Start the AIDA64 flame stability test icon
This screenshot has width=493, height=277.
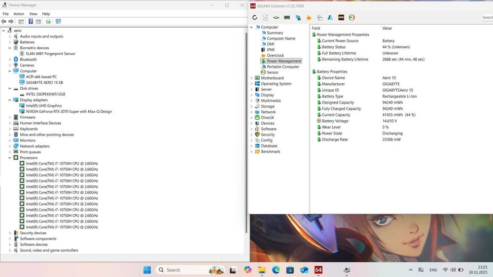309,18
